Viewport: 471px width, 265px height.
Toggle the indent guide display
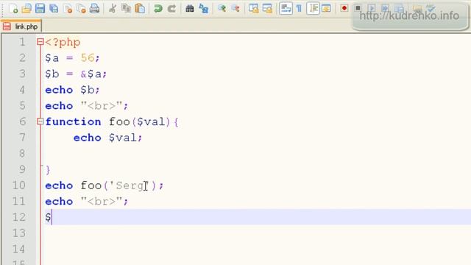pos(313,8)
